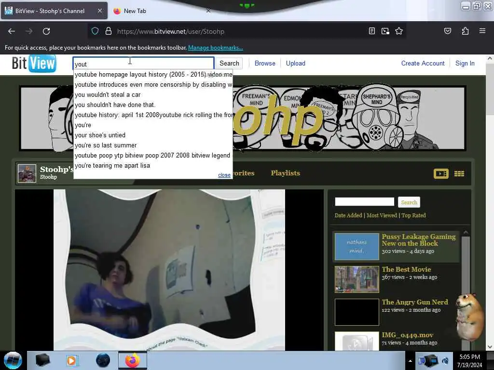Show hidden tray icons arrow

pyautogui.click(x=410, y=361)
